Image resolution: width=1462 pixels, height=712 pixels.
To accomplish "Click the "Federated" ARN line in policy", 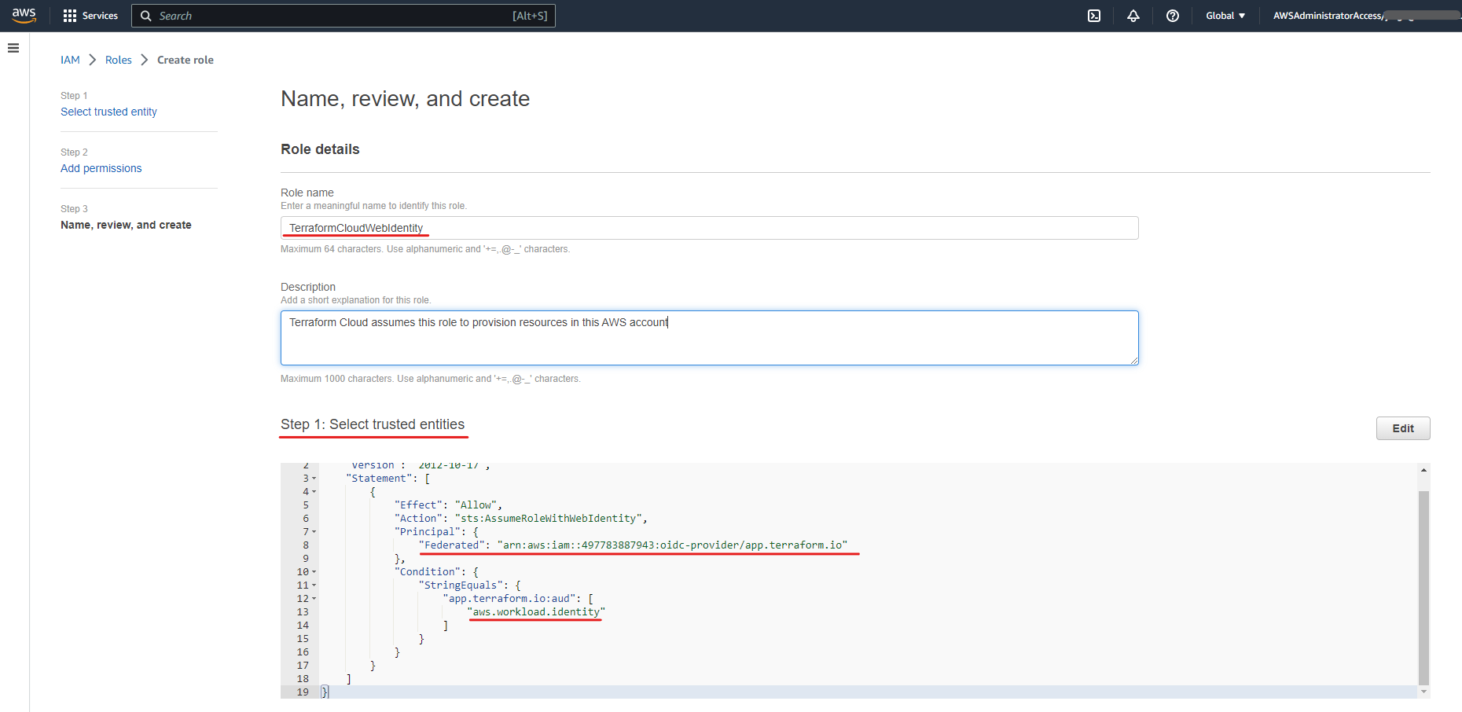I will click(x=633, y=545).
